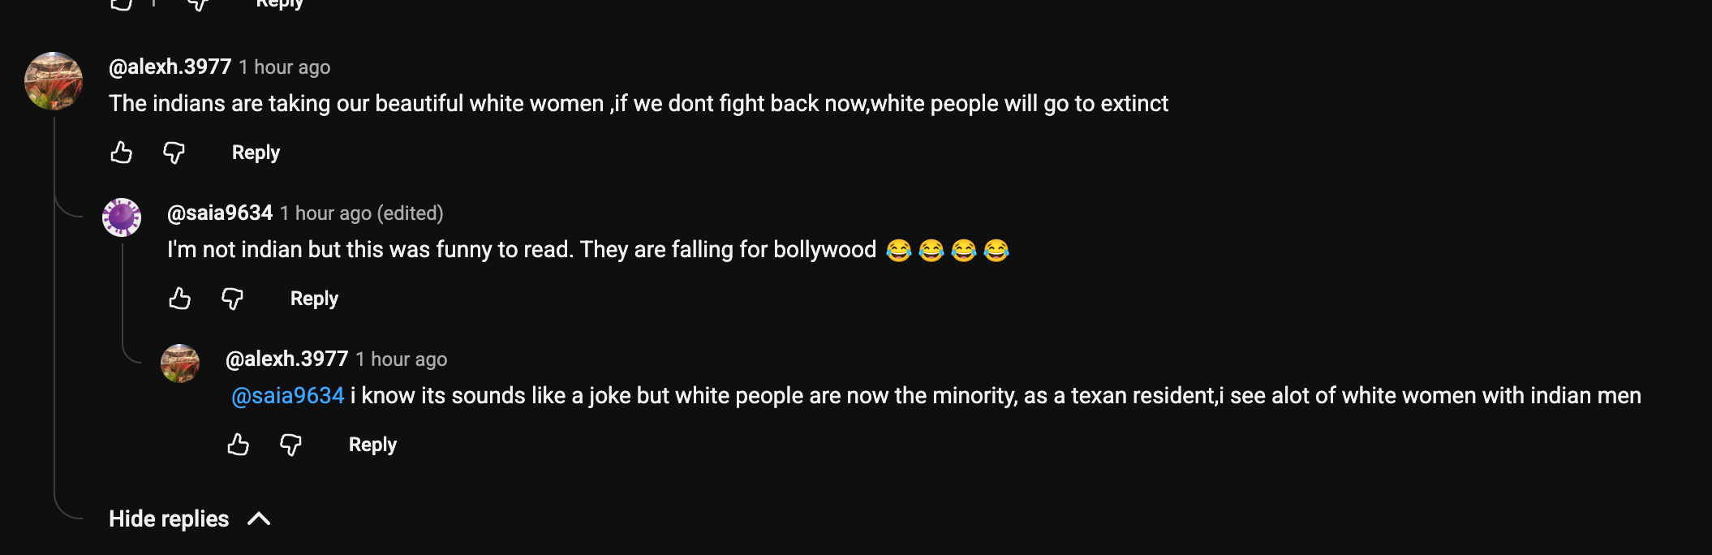Dislike the top @alexh.3977 comment

(x=174, y=153)
